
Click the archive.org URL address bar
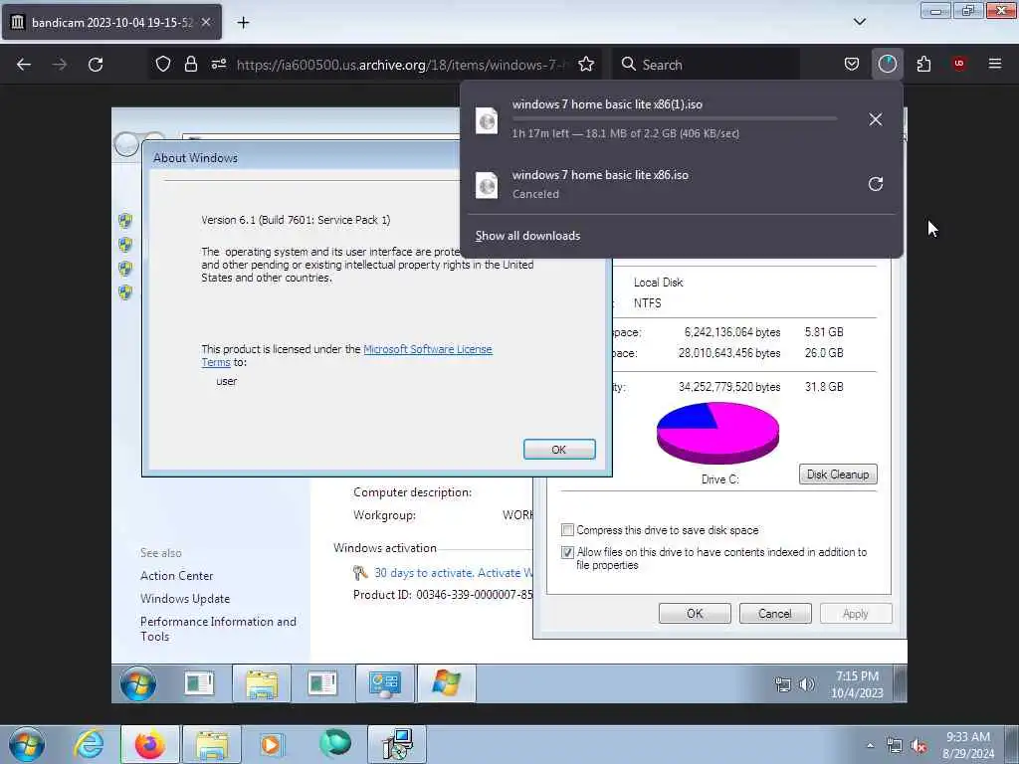click(402, 65)
